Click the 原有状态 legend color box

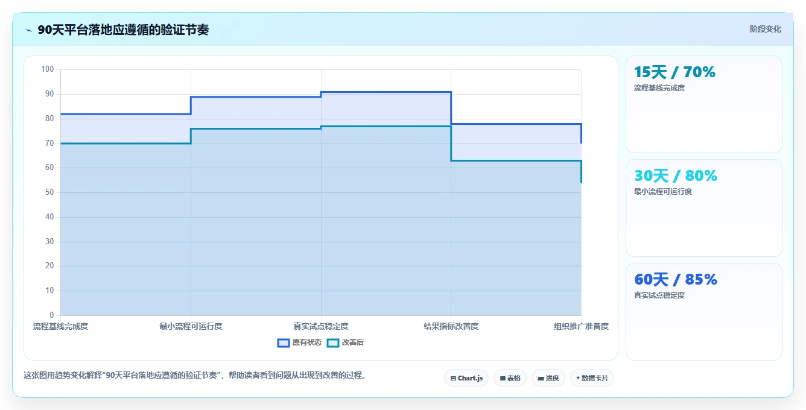coord(284,342)
